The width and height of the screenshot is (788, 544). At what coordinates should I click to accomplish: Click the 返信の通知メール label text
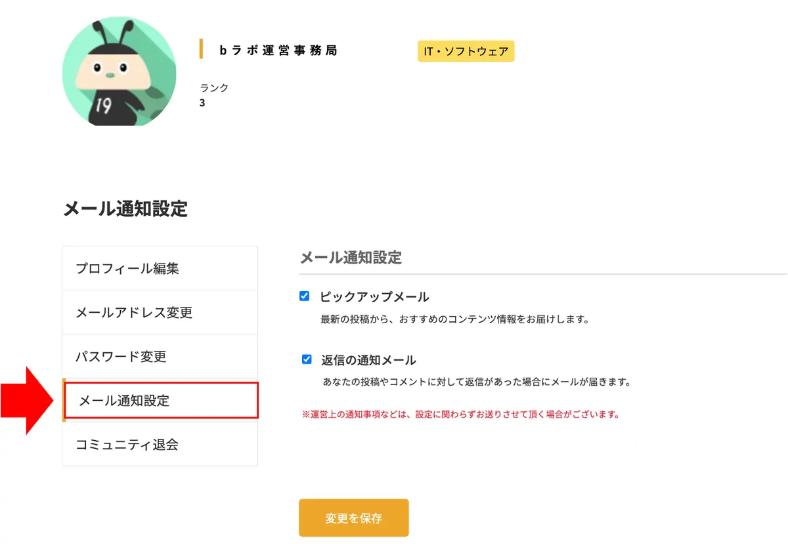coord(368,360)
